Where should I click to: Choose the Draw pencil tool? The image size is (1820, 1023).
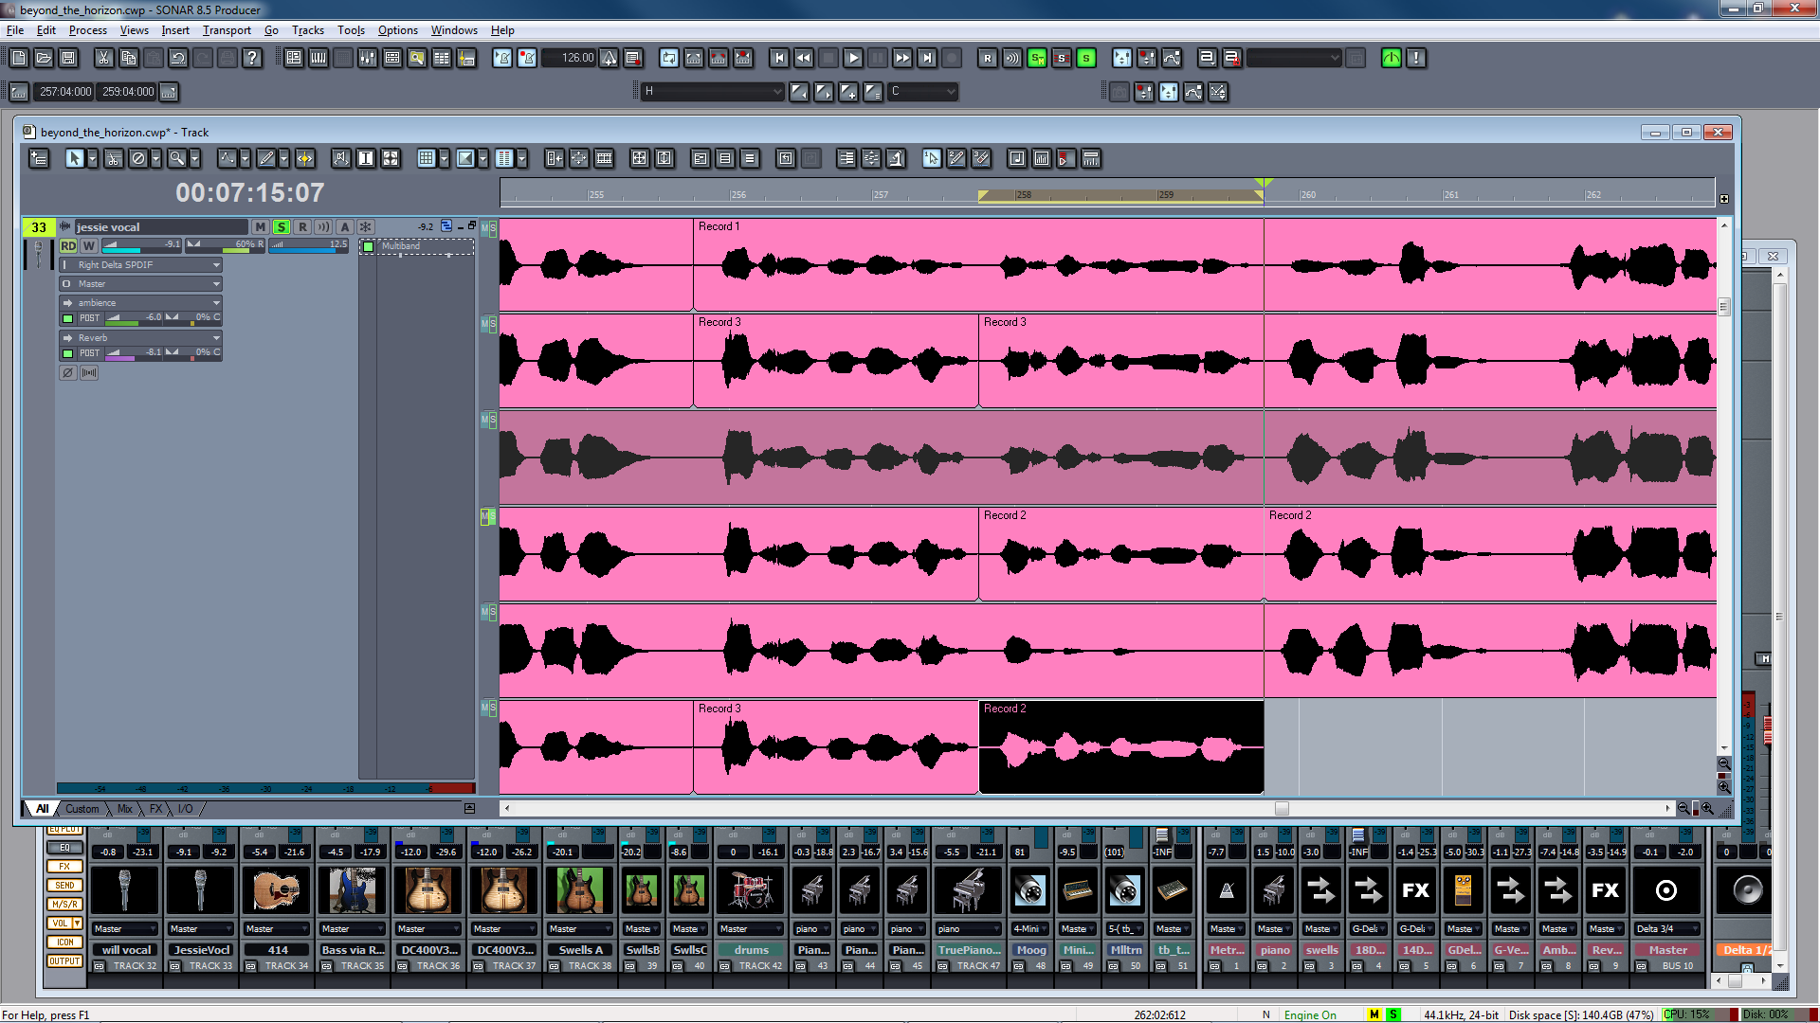[266, 159]
